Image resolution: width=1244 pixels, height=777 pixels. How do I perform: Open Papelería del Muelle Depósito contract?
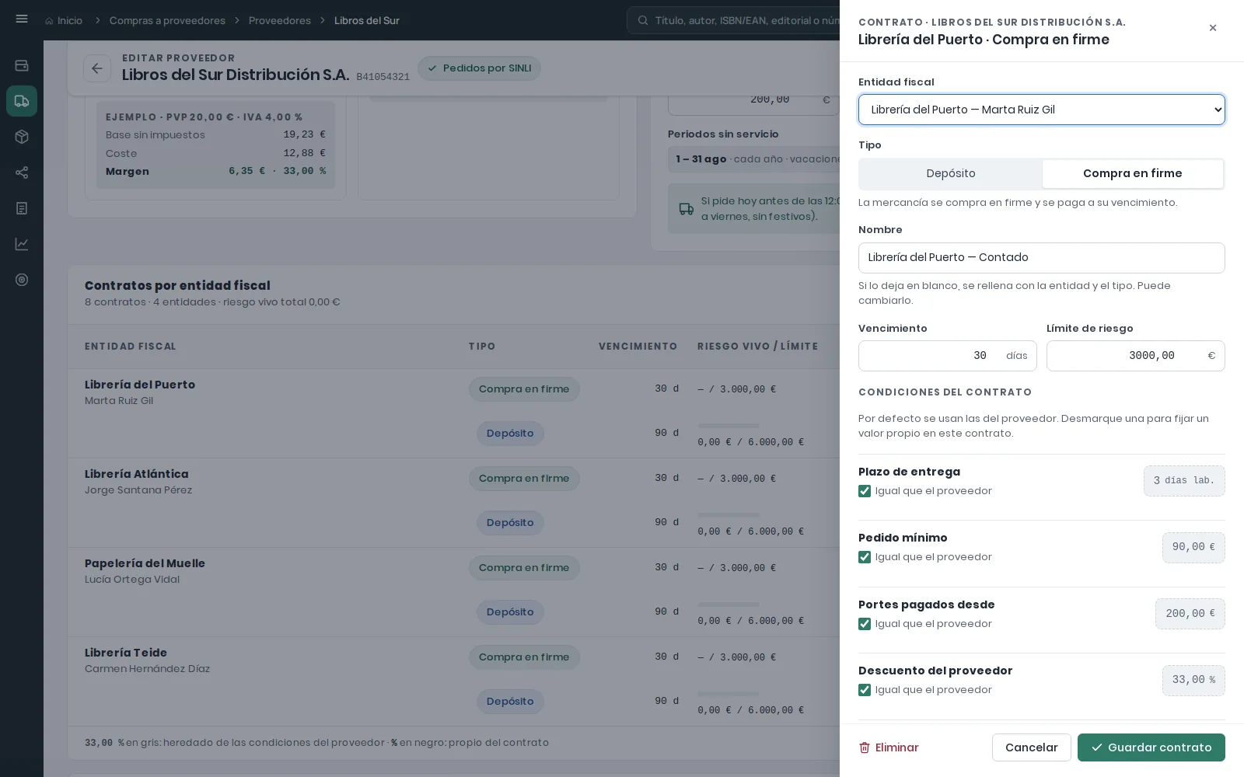[x=510, y=612]
